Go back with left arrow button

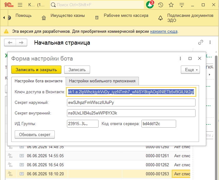(x=10, y=42)
